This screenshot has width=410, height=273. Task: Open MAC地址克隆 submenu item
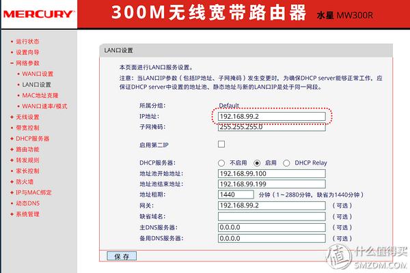coord(40,96)
